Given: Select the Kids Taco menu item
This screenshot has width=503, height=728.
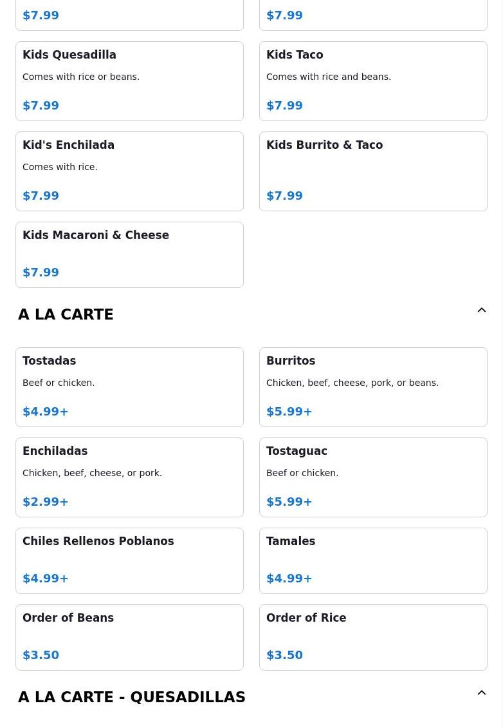Looking at the screenshot, I should (x=373, y=81).
